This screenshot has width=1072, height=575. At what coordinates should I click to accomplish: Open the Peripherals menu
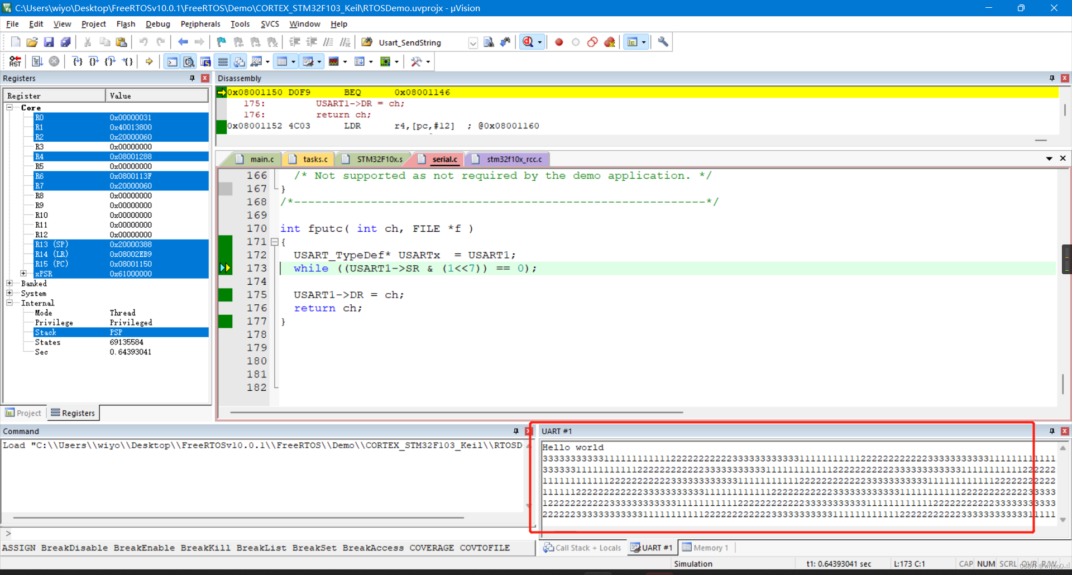pyautogui.click(x=200, y=24)
